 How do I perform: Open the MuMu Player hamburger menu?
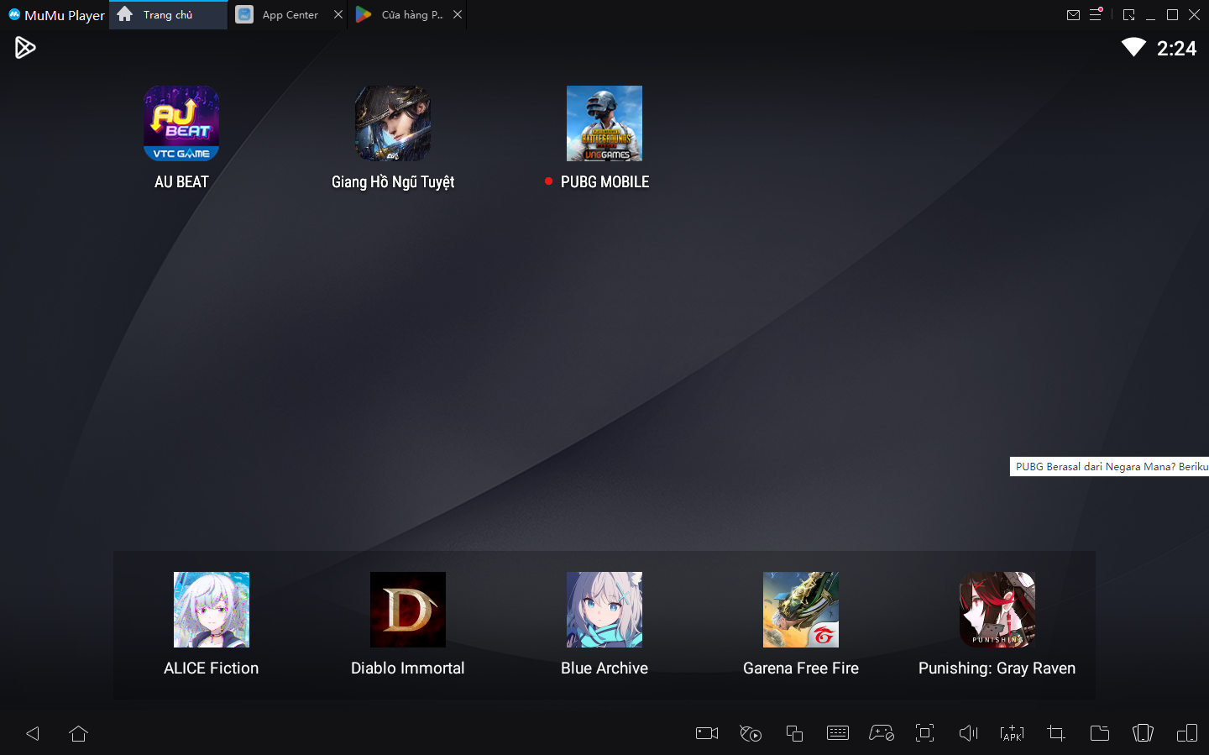(x=1096, y=15)
